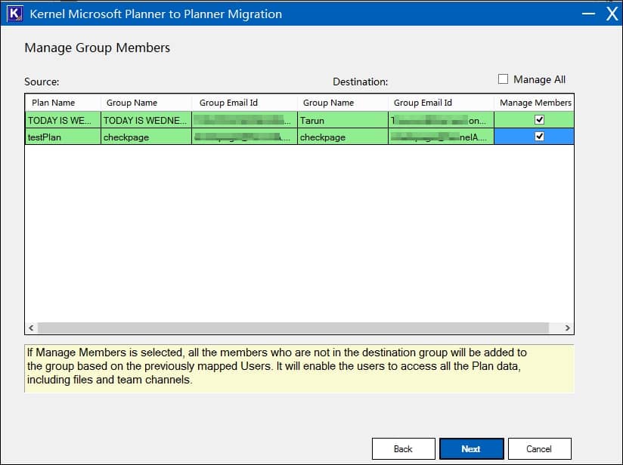The image size is (623, 465).
Task: Select the source email cell in the Tarun row
Action: (244, 120)
